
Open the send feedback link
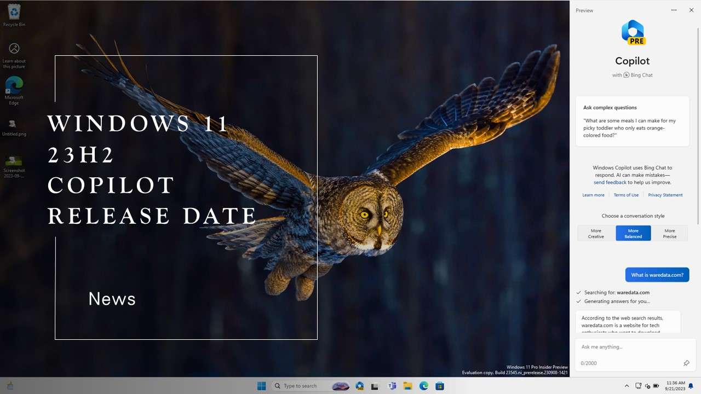[x=610, y=182]
